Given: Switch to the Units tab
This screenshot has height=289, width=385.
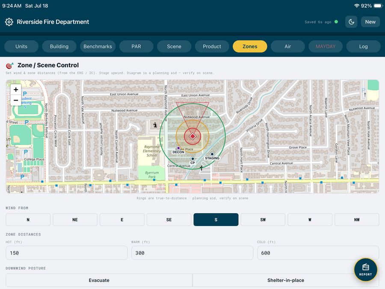Looking at the screenshot, I should coord(21,46).
